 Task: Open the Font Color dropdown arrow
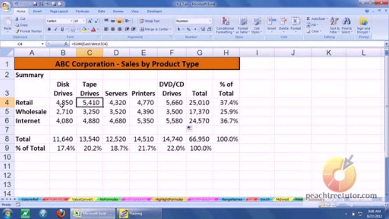tap(97, 29)
